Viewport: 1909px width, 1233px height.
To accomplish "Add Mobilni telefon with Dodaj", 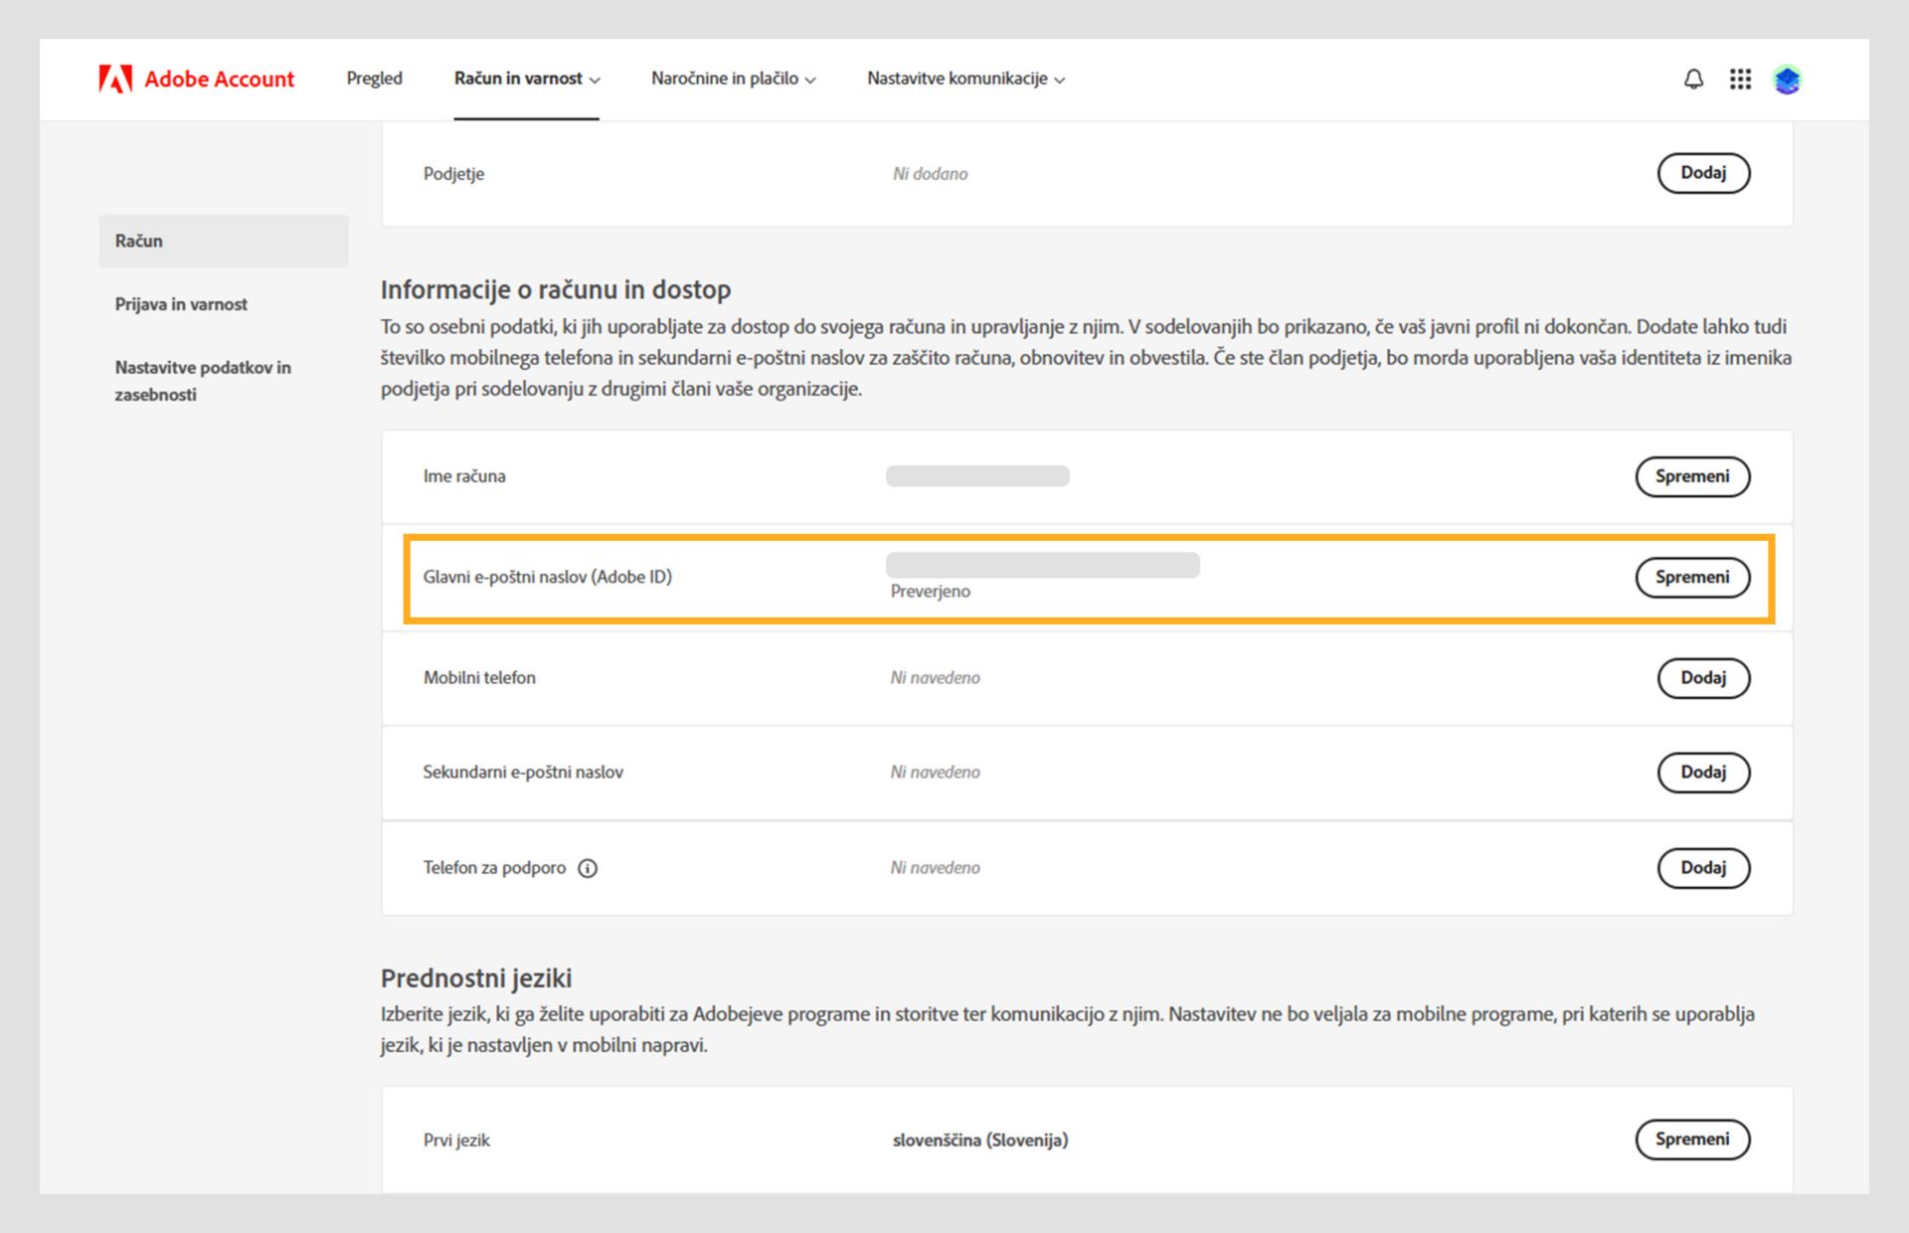I will [x=1702, y=678].
